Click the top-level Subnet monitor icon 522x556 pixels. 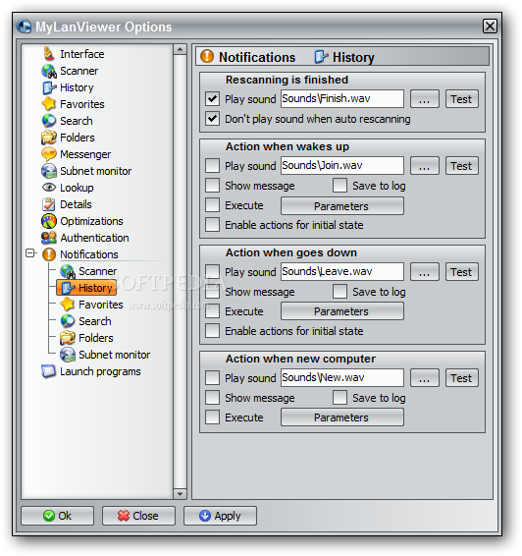click(x=49, y=171)
